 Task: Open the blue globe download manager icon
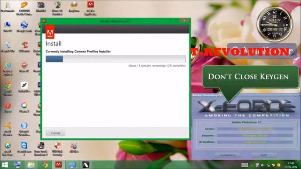click(24, 129)
